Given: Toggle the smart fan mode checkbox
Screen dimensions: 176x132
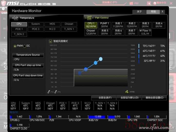Looking at the screenshot, I should [50, 41].
